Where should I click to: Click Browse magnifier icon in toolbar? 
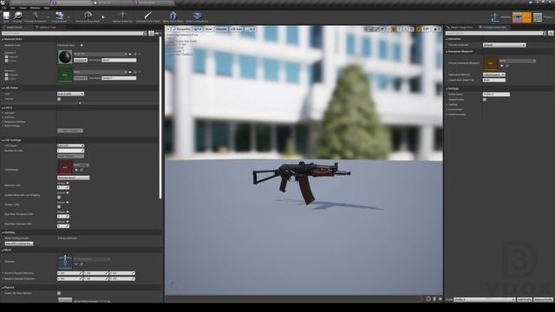point(17,16)
